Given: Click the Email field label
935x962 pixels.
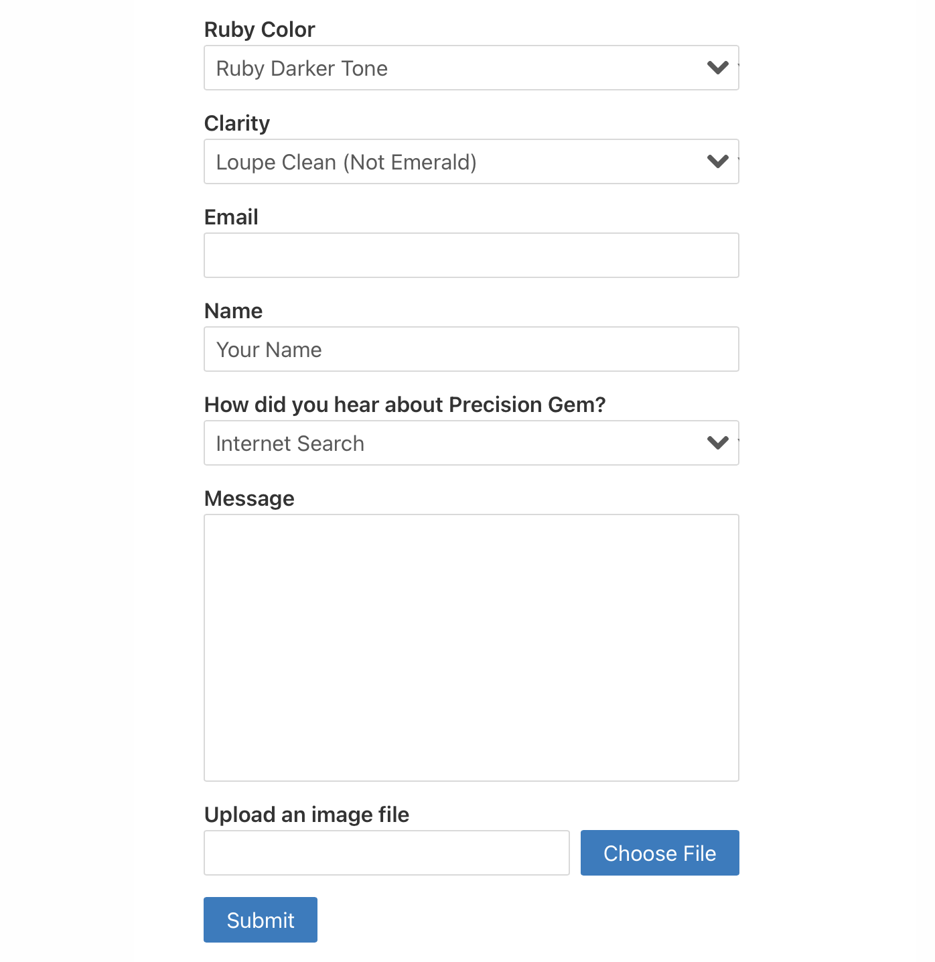Looking at the screenshot, I should click(231, 217).
